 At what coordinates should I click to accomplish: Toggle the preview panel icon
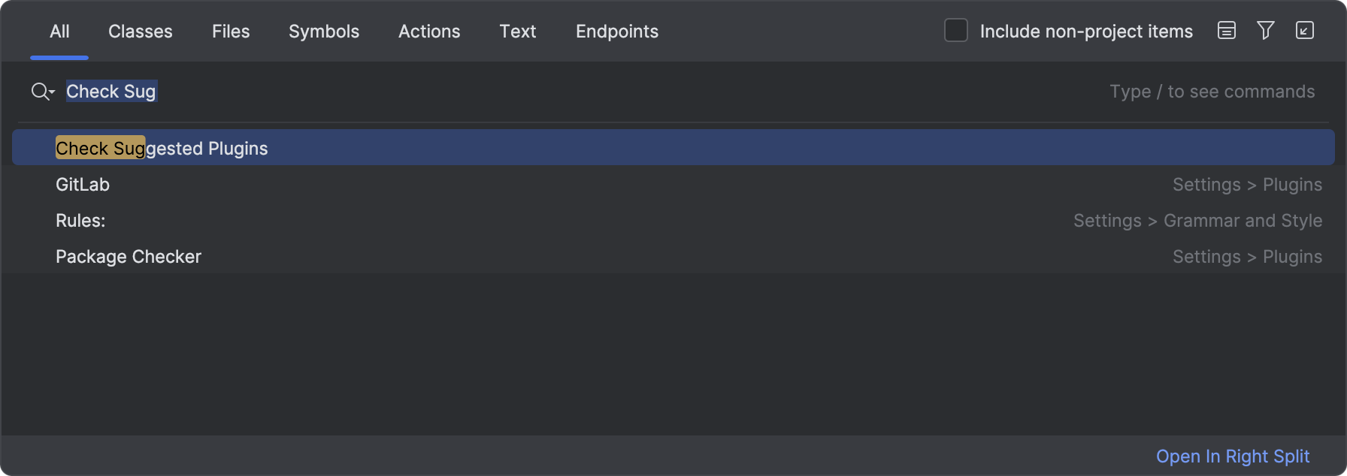(1226, 31)
